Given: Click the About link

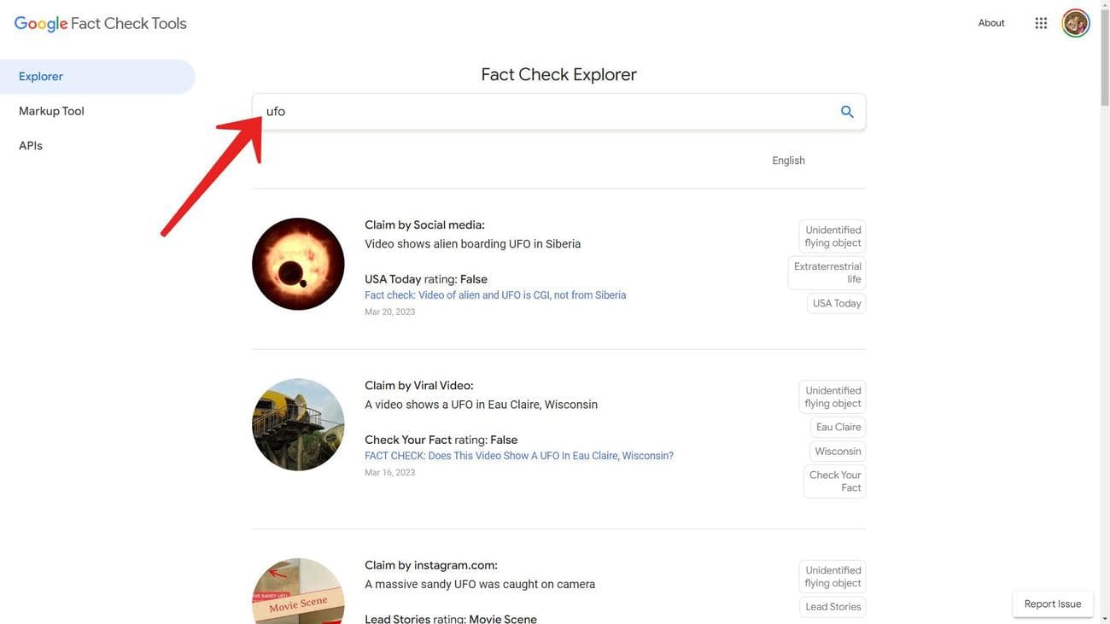Looking at the screenshot, I should tap(992, 22).
